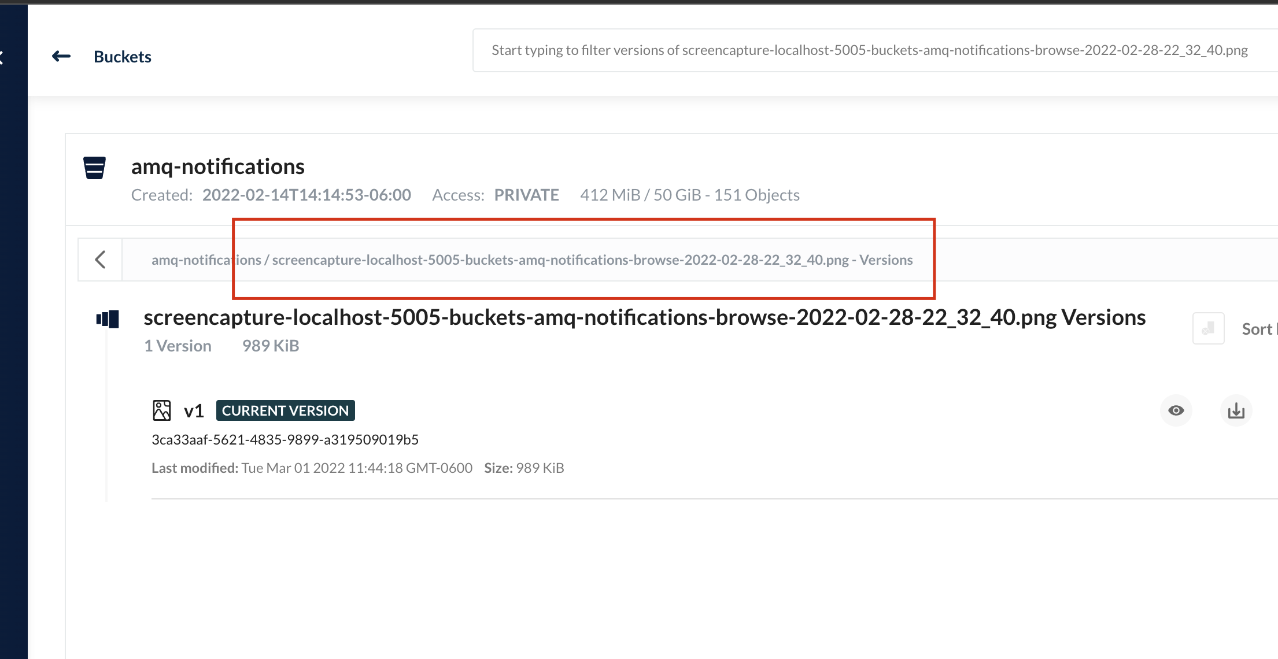Collapse the left sidebar menu chevron
Screen dimensions: 1278x659
[2, 57]
